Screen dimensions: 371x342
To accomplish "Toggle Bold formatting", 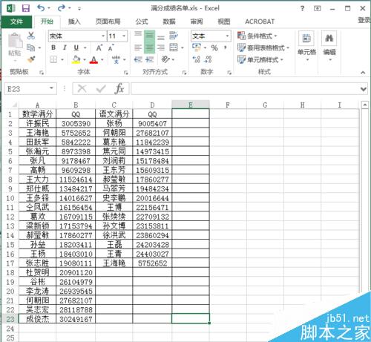I will point(53,47).
